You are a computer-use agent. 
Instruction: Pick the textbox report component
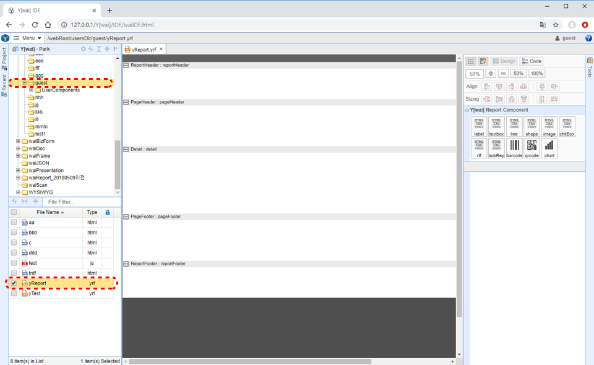496,127
